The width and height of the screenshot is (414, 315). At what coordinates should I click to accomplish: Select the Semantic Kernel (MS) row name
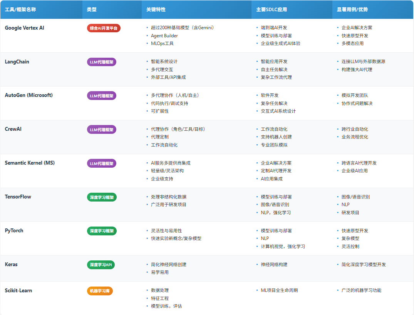point(30,163)
